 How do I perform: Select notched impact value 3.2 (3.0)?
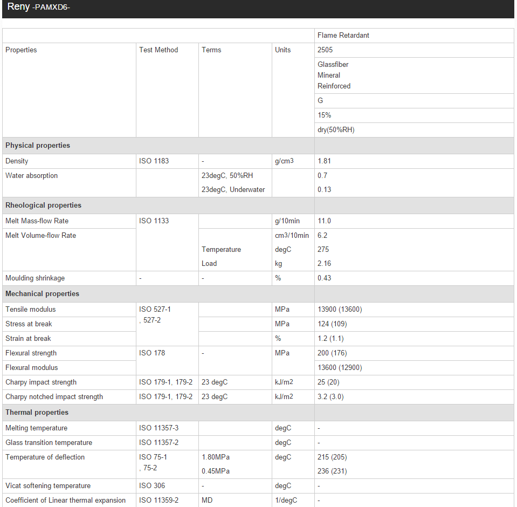pos(330,396)
